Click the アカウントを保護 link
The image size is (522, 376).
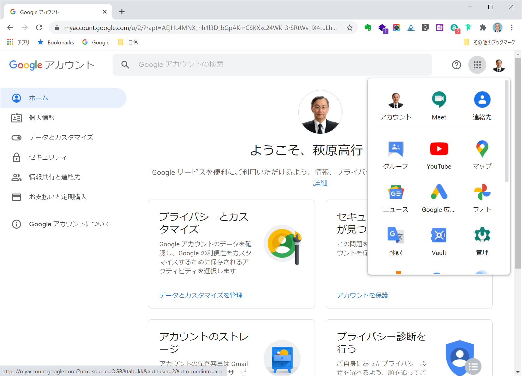point(362,295)
